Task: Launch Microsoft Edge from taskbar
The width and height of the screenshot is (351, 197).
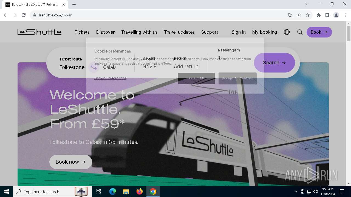Action: 113,192
